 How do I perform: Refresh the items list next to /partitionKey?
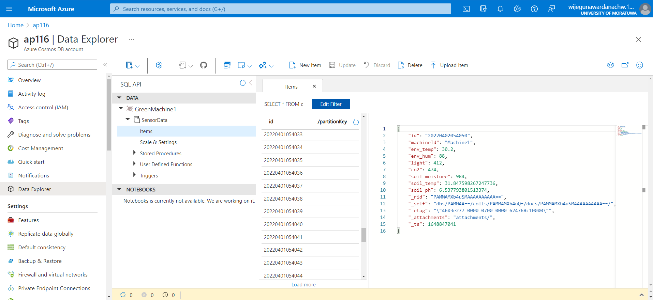pos(356,122)
